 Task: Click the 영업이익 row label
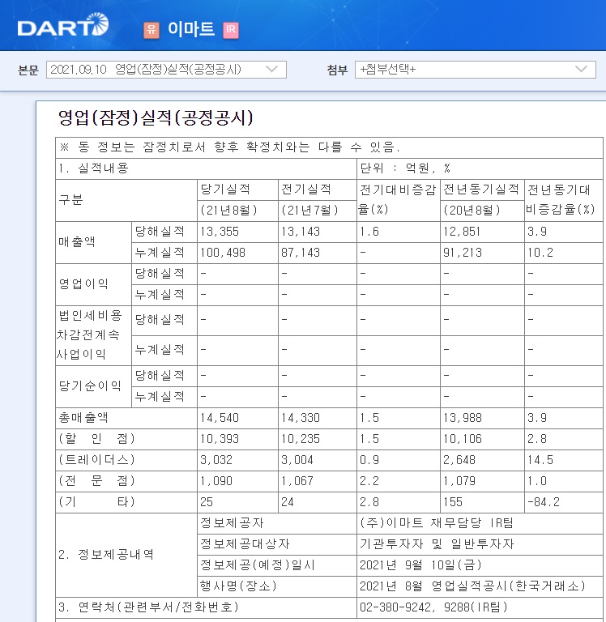pyautogui.click(x=83, y=283)
